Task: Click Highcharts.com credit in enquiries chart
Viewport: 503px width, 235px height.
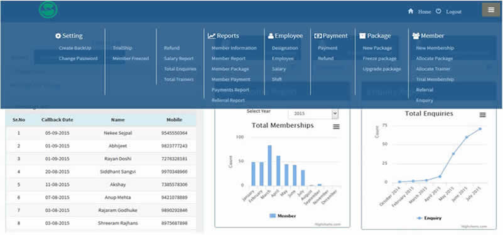Action: (474, 226)
